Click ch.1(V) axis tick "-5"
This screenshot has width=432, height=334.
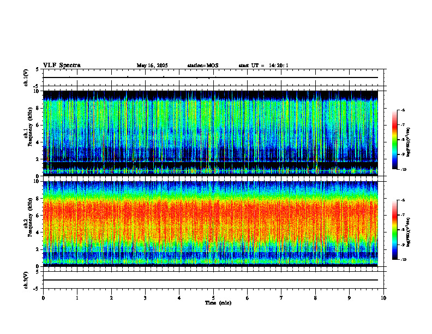point(37,86)
